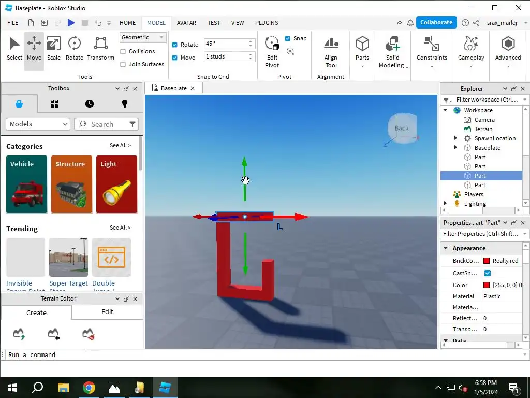The image size is (530, 398).
Task: Switch to the PLUGINS ribbon tab
Action: click(267, 23)
